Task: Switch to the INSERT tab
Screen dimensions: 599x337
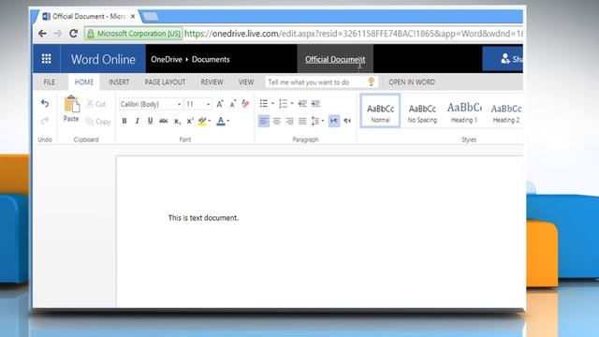Action: tap(119, 82)
